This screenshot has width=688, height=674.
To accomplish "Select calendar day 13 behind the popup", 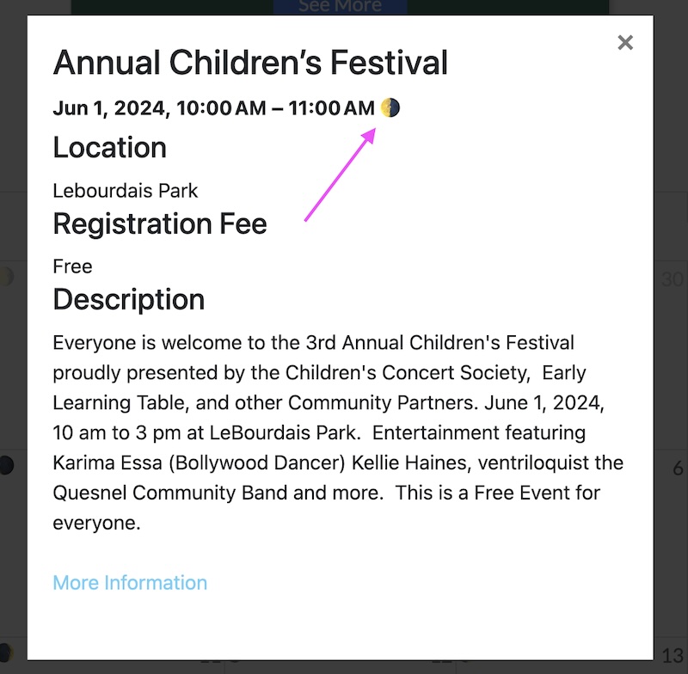I will (673, 653).
